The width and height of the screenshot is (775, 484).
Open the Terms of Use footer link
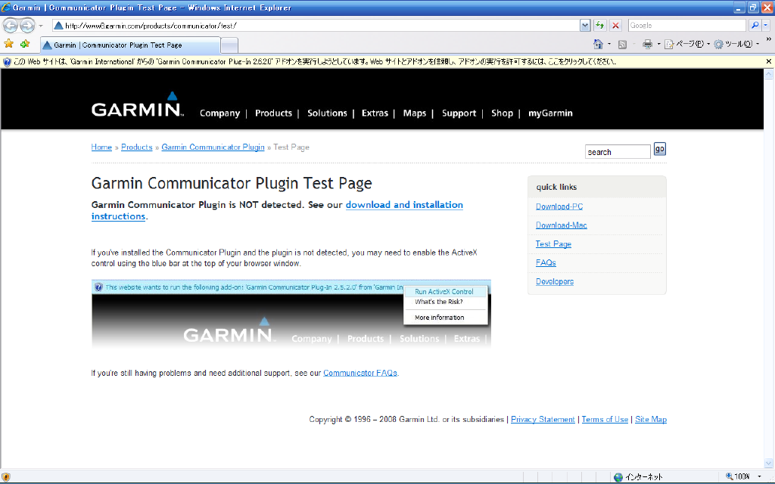pos(605,419)
